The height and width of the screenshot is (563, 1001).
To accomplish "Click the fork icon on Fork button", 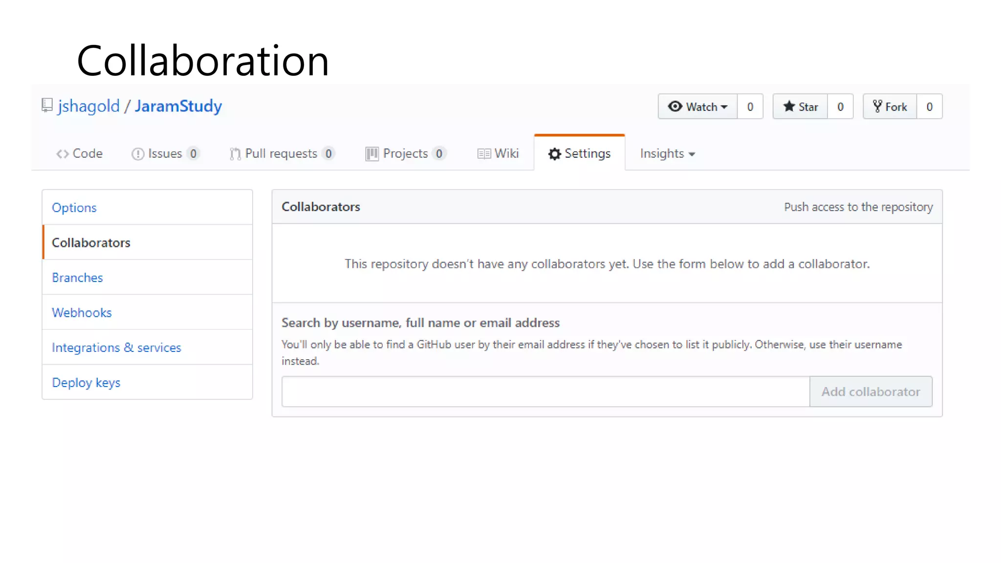I will [x=878, y=107].
